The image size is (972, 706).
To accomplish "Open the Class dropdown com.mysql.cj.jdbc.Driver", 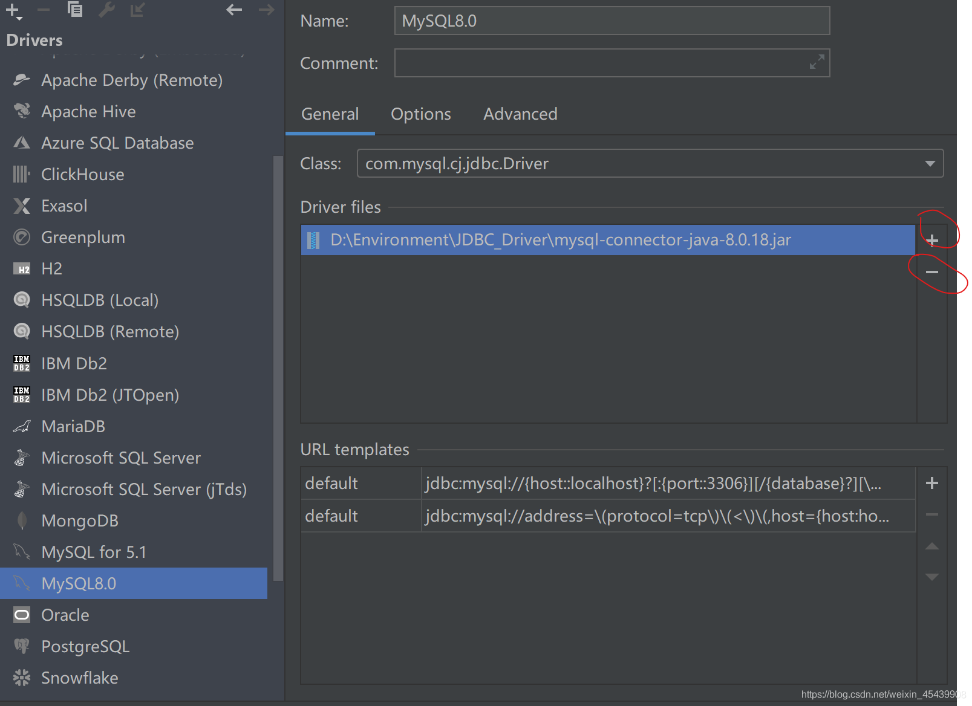I will pyautogui.click(x=650, y=163).
